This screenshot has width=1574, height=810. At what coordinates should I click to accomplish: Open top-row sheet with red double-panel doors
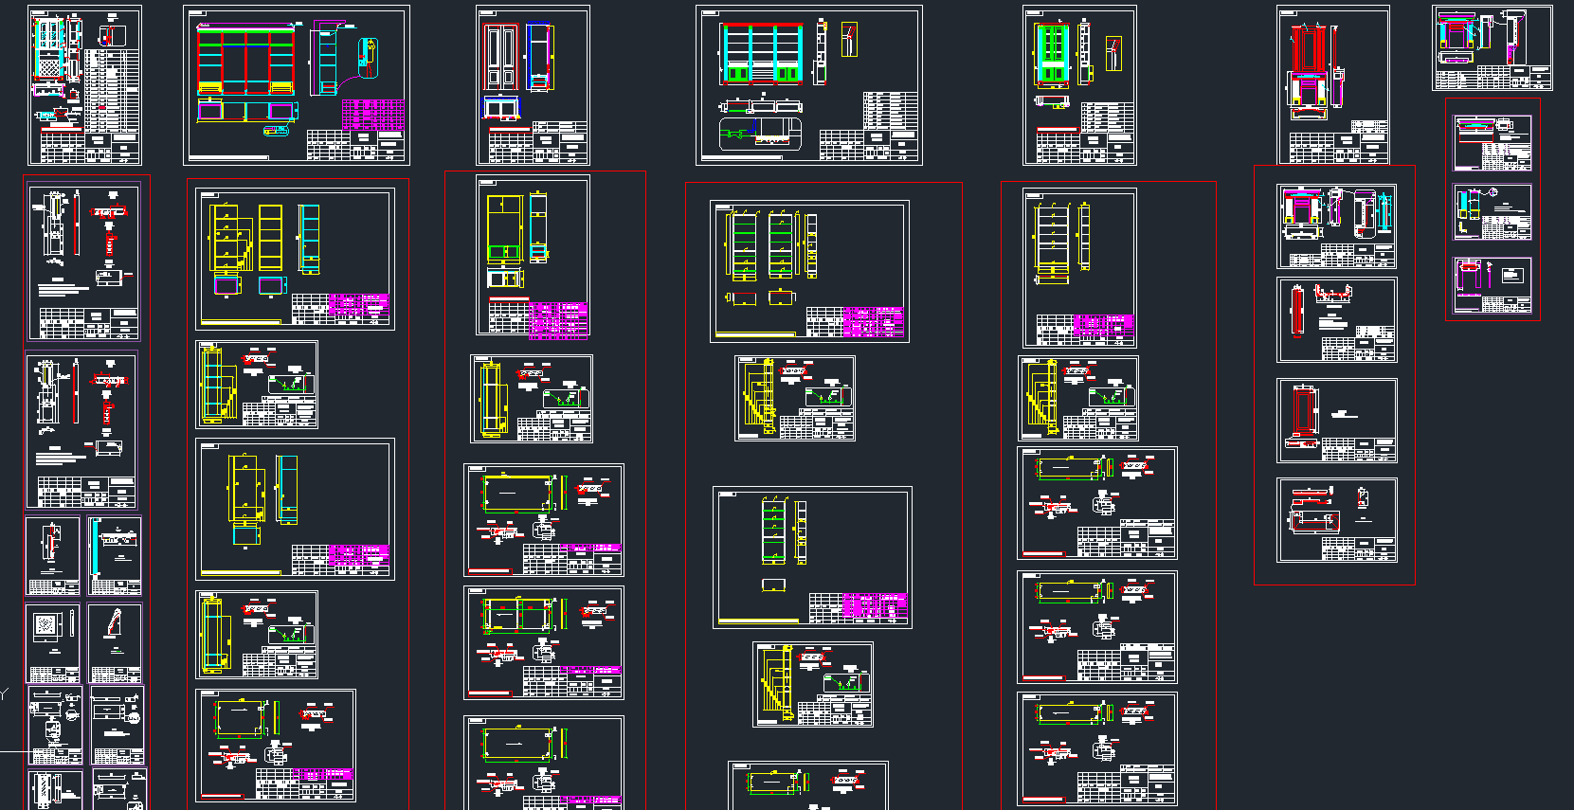point(533,85)
